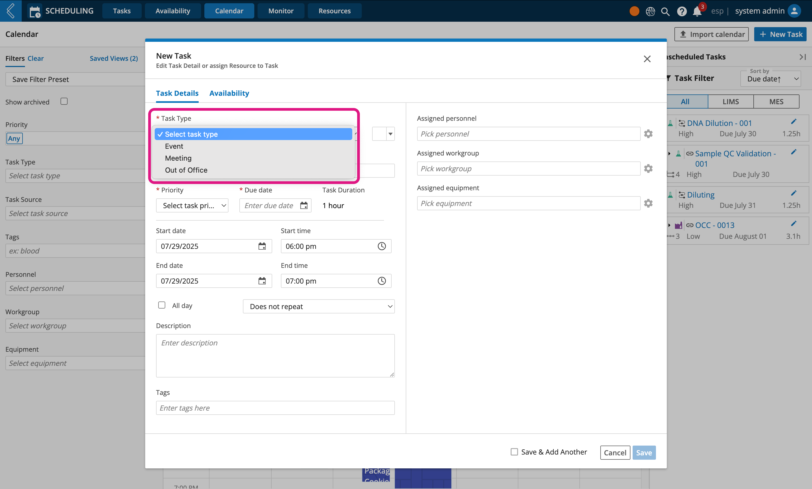This screenshot has width=812, height=489.
Task: Click Cancel in the New Task dialog
Action: tap(615, 452)
